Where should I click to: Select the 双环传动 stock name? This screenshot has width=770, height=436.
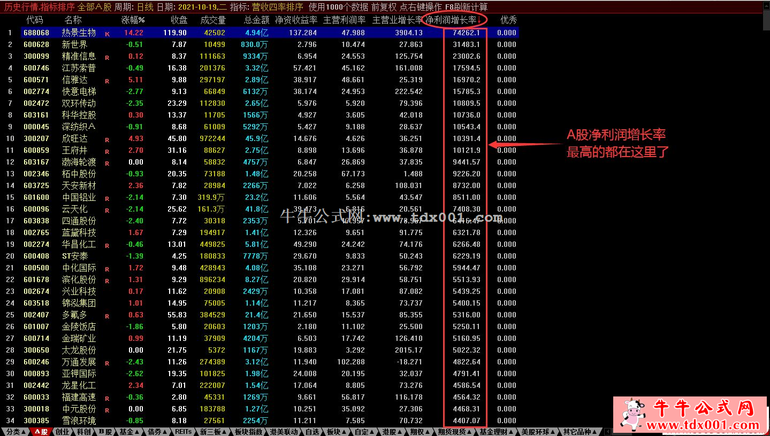(79, 103)
